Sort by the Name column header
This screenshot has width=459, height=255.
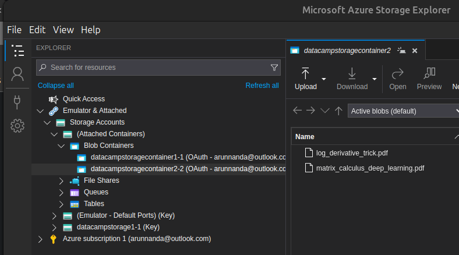tap(305, 137)
